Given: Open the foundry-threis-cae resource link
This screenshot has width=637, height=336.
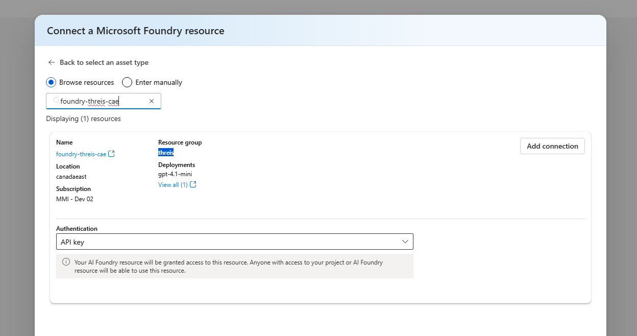Looking at the screenshot, I should click(81, 154).
